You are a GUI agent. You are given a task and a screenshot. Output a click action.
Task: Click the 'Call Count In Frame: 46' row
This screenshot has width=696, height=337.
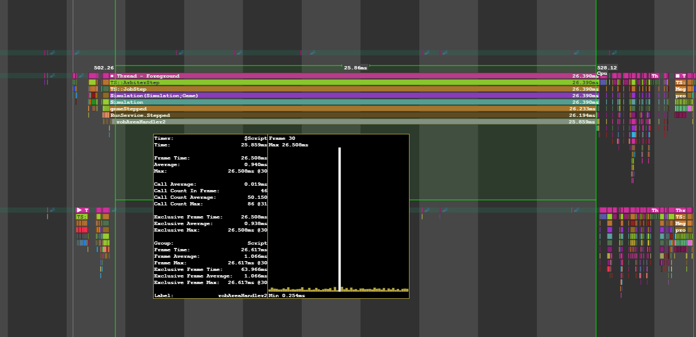pyautogui.click(x=210, y=191)
